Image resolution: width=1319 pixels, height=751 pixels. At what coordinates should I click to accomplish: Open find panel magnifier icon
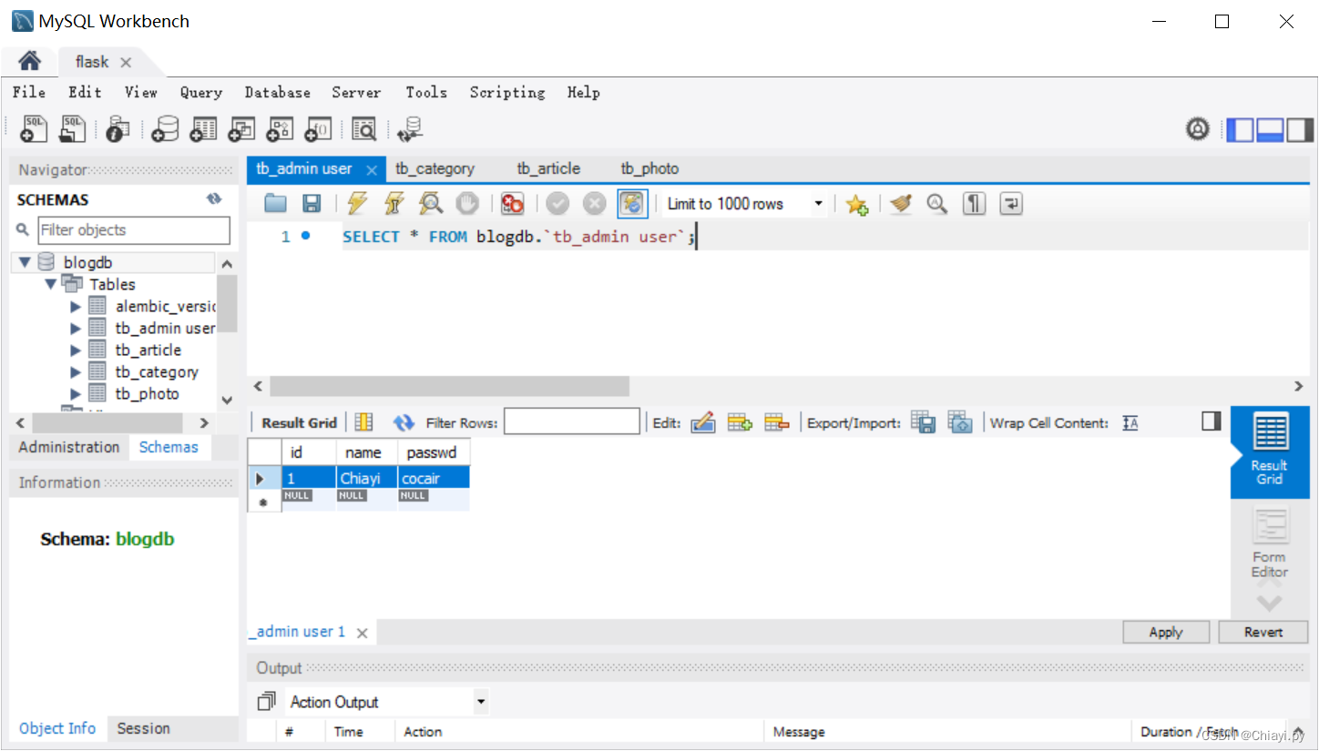pyautogui.click(x=937, y=204)
